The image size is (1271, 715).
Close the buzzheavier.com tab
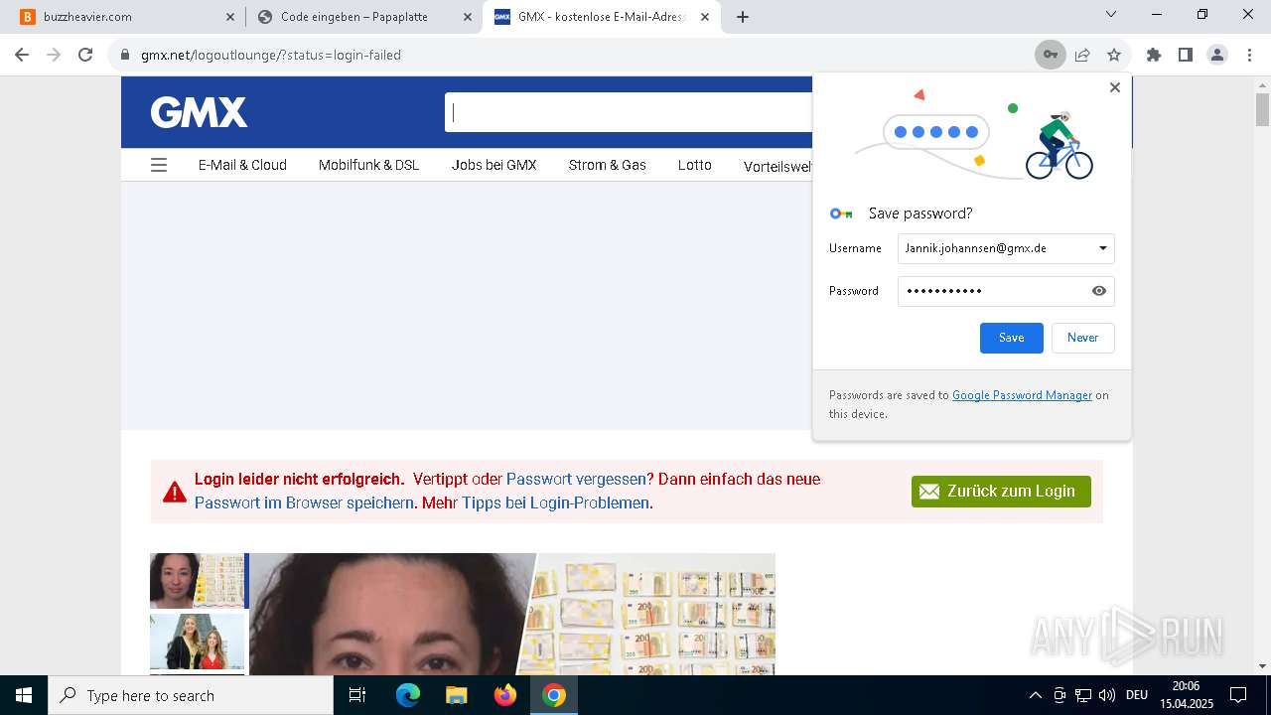coord(230,17)
